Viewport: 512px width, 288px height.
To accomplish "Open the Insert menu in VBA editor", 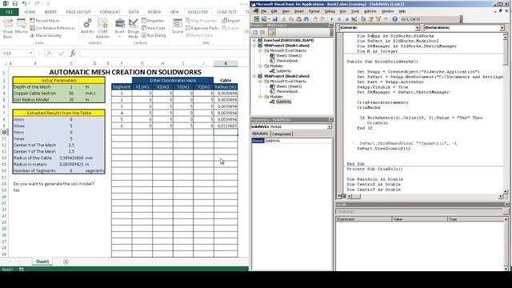I will [x=298, y=11].
